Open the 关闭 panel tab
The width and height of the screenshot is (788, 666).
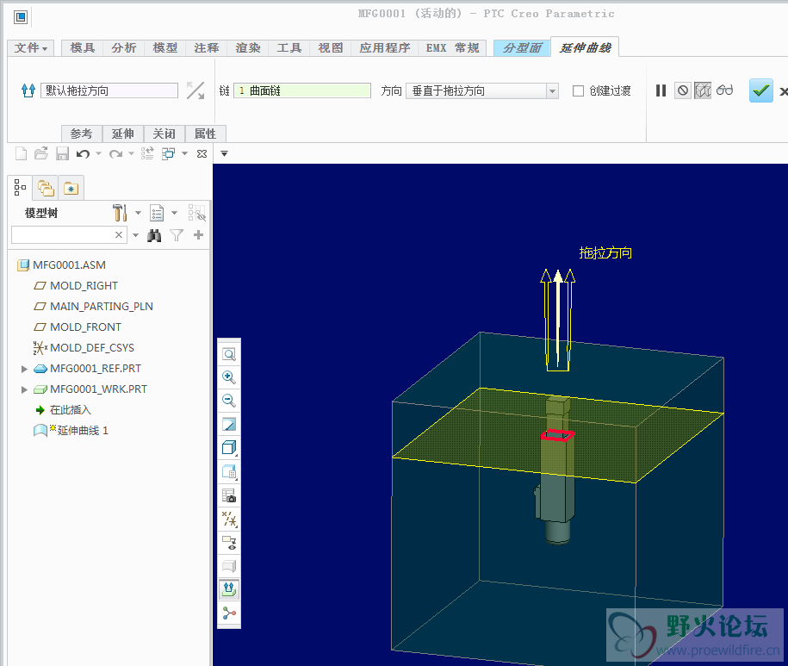(x=164, y=134)
